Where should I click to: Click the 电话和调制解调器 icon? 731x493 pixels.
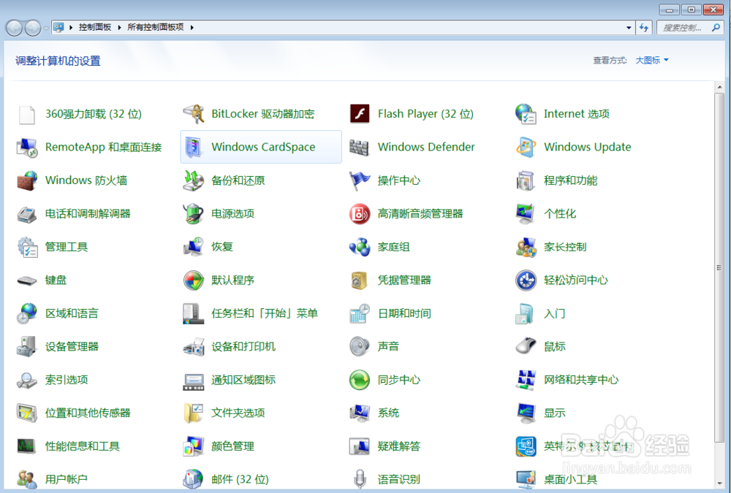(27, 214)
